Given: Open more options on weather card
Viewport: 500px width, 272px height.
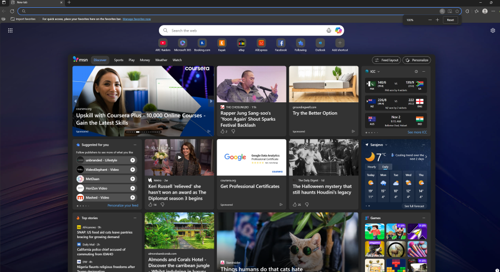Looking at the screenshot, I should click(424, 145).
